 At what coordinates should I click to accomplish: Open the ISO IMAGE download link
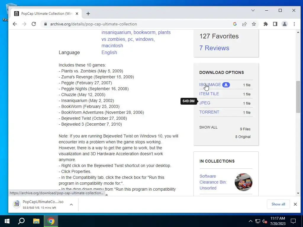tap(210, 85)
